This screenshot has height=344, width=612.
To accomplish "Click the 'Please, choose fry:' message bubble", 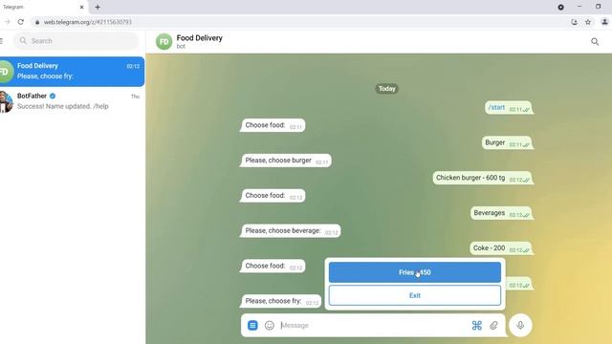I will [281, 301].
